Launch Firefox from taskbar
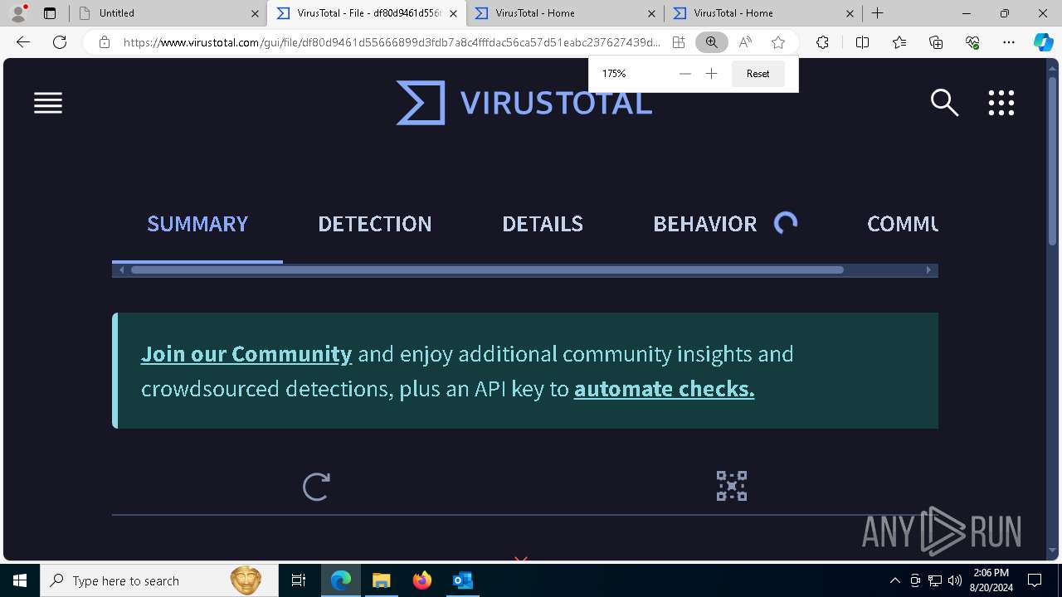The height and width of the screenshot is (597, 1062). (x=422, y=580)
